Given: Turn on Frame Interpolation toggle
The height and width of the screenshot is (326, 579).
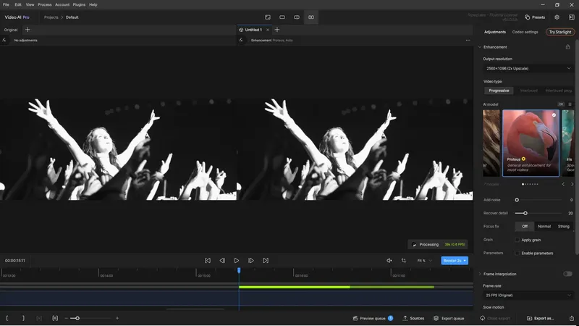Looking at the screenshot, I should pos(567,274).
